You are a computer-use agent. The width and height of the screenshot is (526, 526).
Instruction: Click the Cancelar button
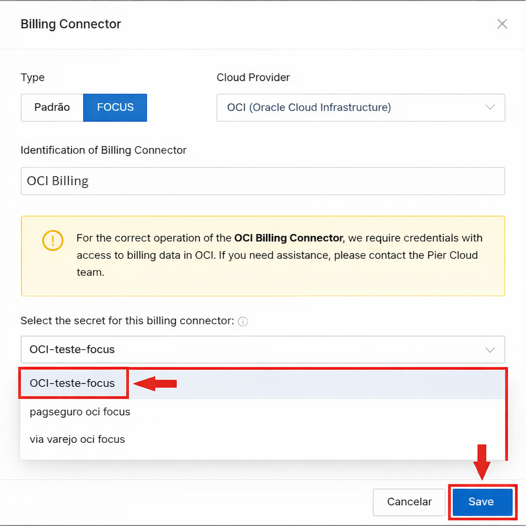pos(409,502)
